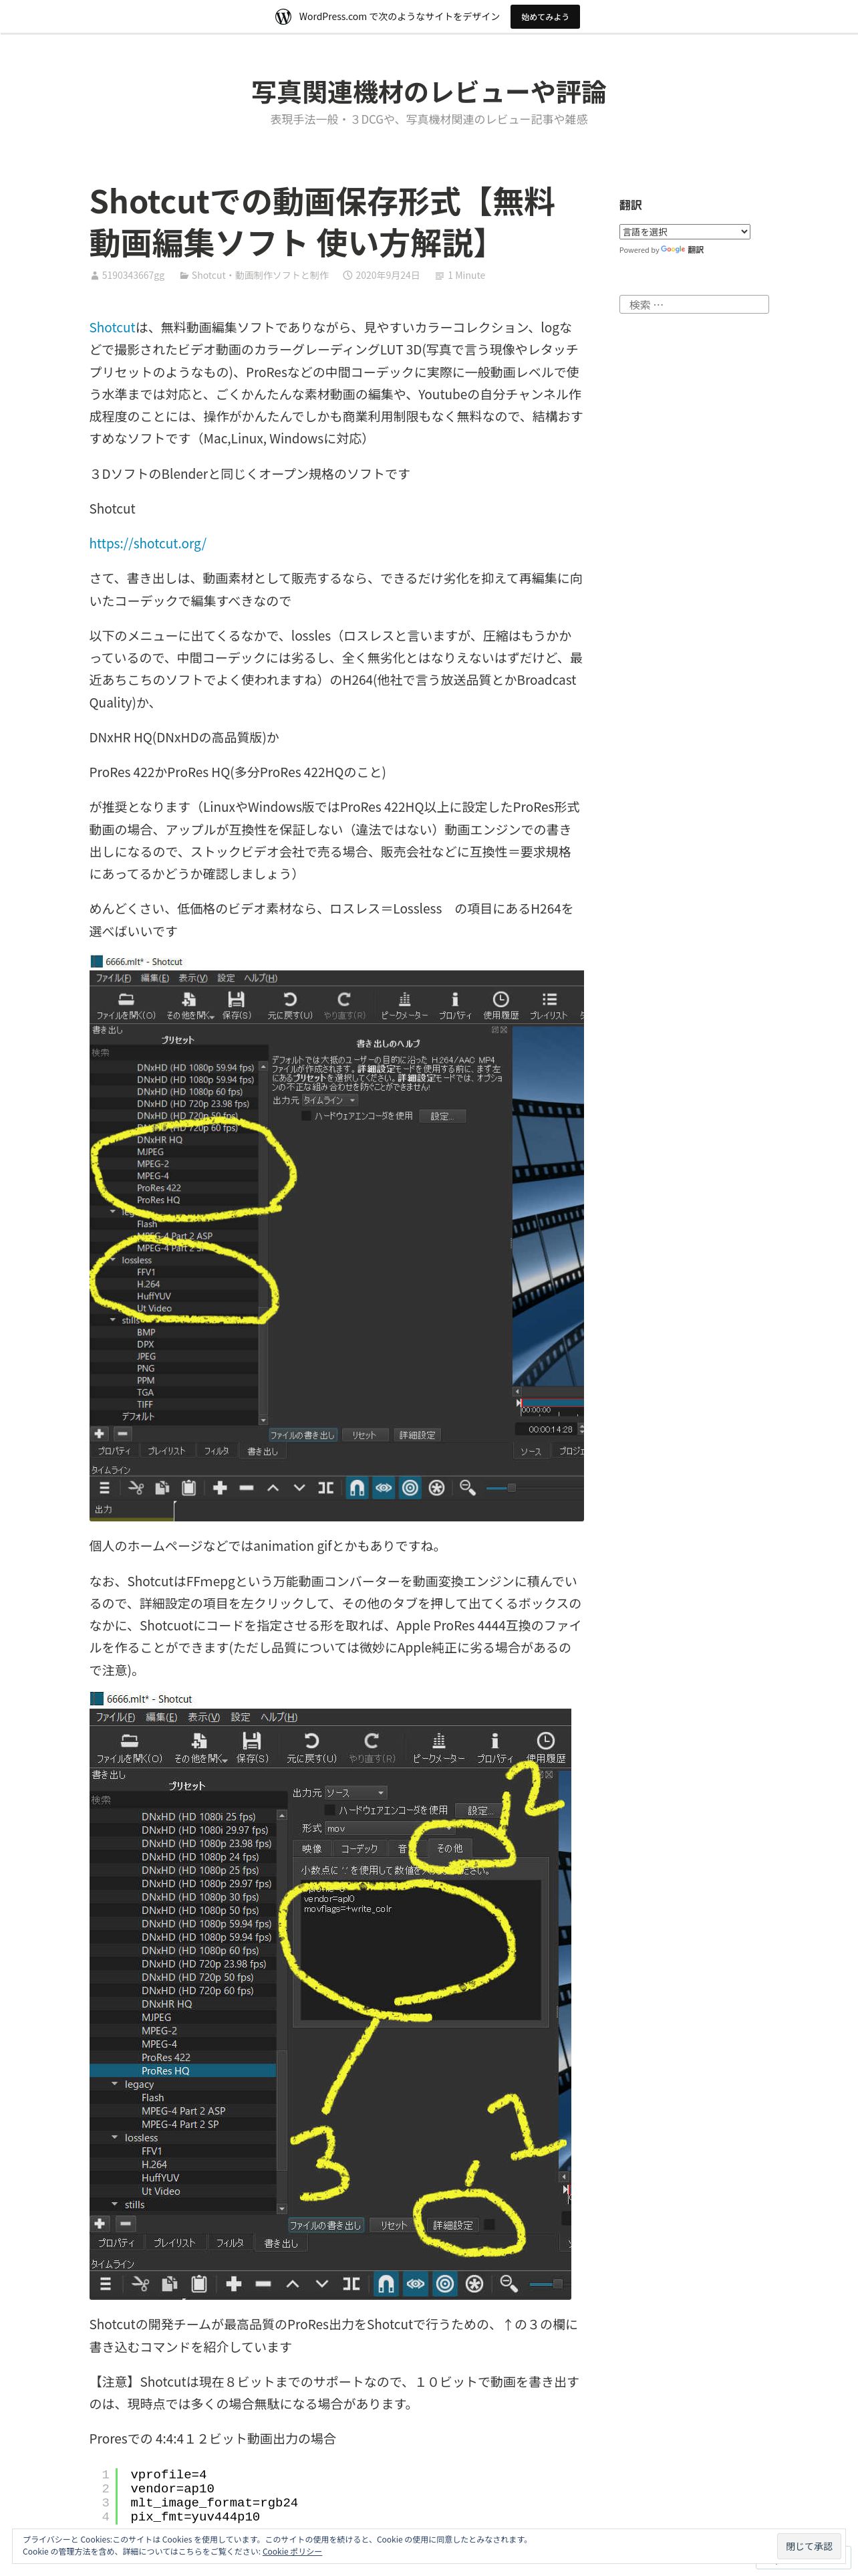858x2576 pixels.
Task: Click the Google 翻訳 link in sidebar
Action: click(x=682, y=250)
